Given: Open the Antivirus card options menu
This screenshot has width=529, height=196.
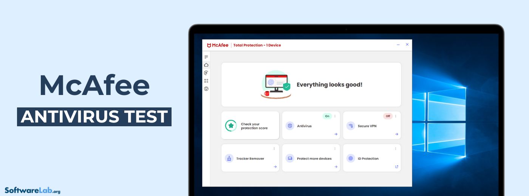Looking at the screenshot, I should 335,116.
